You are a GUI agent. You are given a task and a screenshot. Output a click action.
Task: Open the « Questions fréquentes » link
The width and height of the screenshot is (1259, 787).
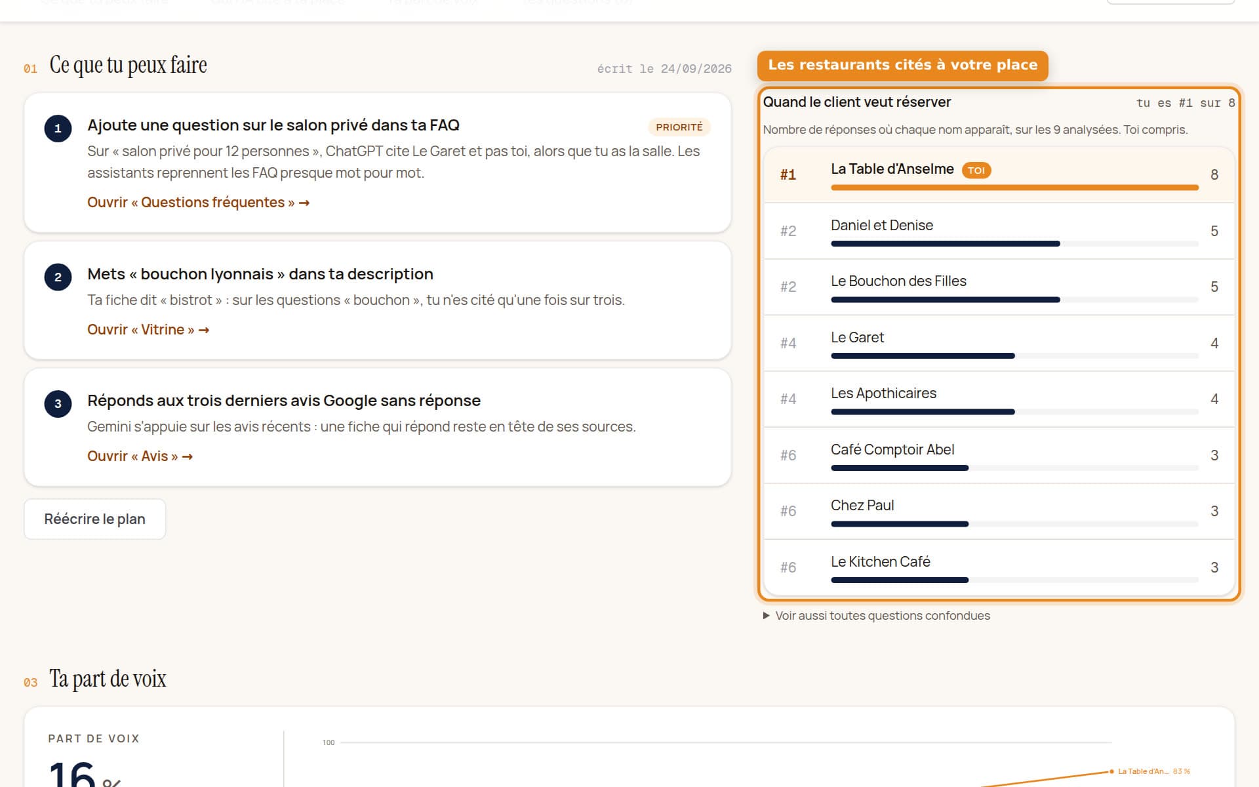198,202
